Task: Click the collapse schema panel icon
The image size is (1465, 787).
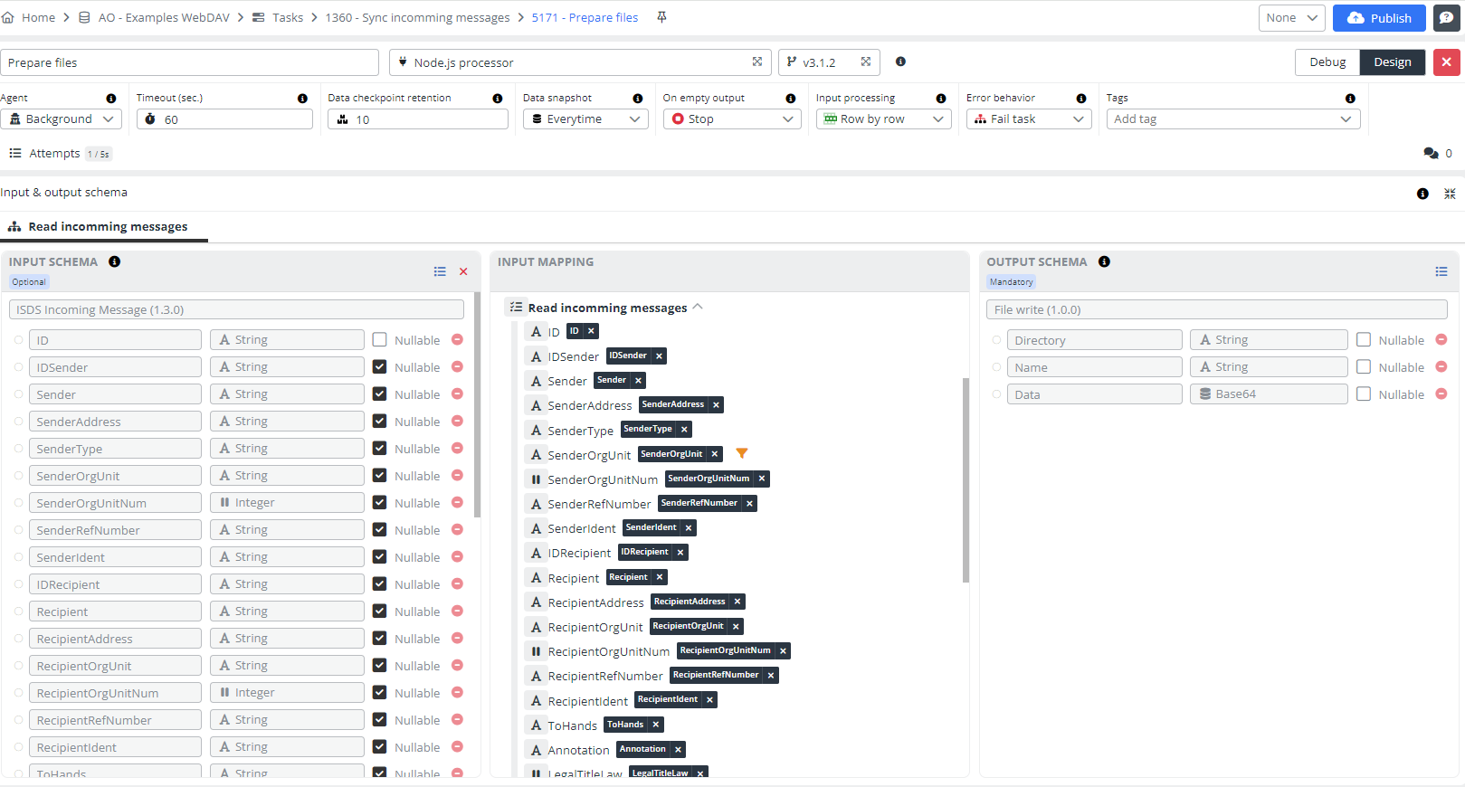Action: 1450,194
